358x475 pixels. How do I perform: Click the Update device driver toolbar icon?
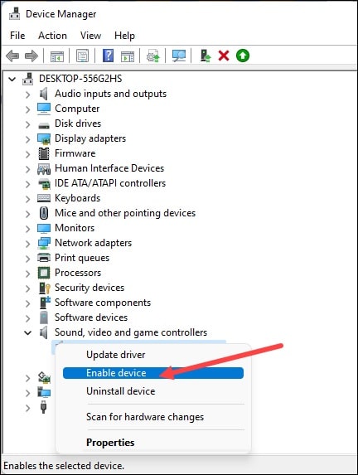click(x=206, y=56)
